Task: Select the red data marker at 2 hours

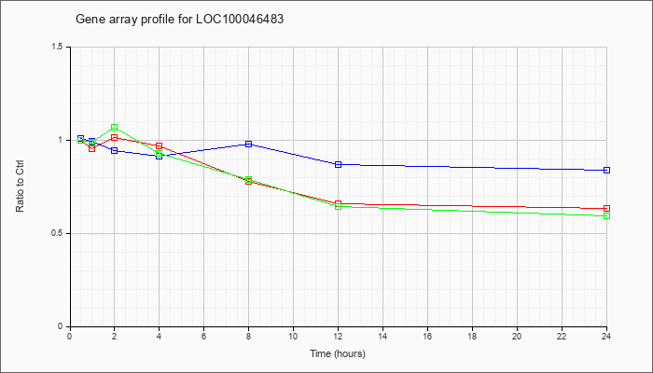Action: pyautogui.click(x=114, y=137)
